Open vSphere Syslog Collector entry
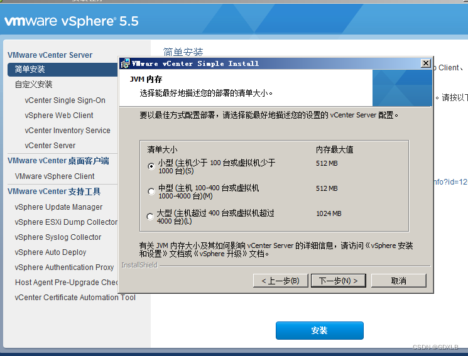This screenshot has width=468, height=356. pyautogui.click(x=58, y=237)
